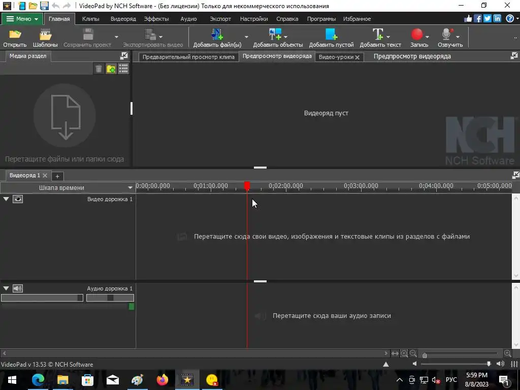Click the Добавить текст icon

pyautogui.click(x=378, y=34)
